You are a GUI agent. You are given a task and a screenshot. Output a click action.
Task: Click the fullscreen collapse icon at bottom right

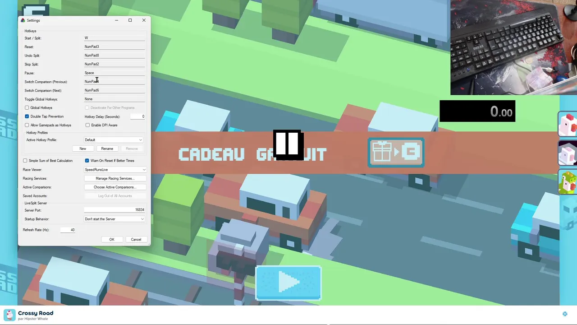[x=565, y=314]
